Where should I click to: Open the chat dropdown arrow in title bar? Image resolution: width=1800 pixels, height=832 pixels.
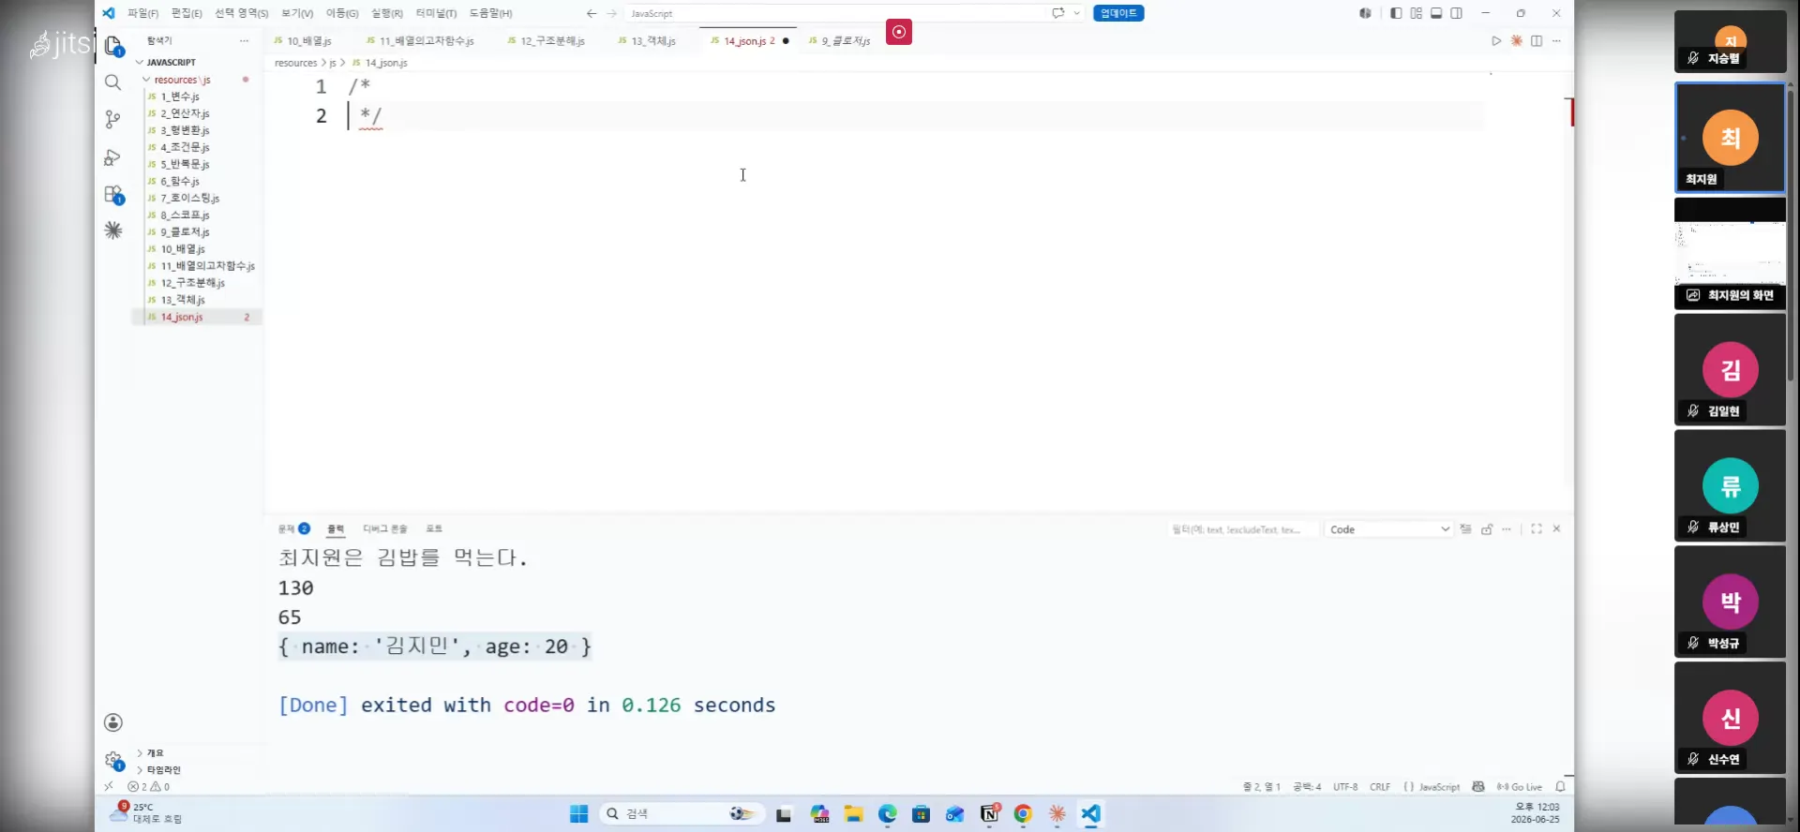coord(1076,13)
